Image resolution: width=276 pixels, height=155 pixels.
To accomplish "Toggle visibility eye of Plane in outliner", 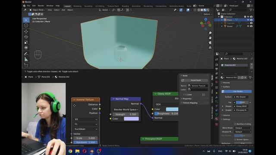I will [248, 20].
